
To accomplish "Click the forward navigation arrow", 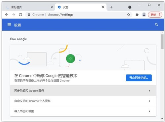I will (14, 15).
